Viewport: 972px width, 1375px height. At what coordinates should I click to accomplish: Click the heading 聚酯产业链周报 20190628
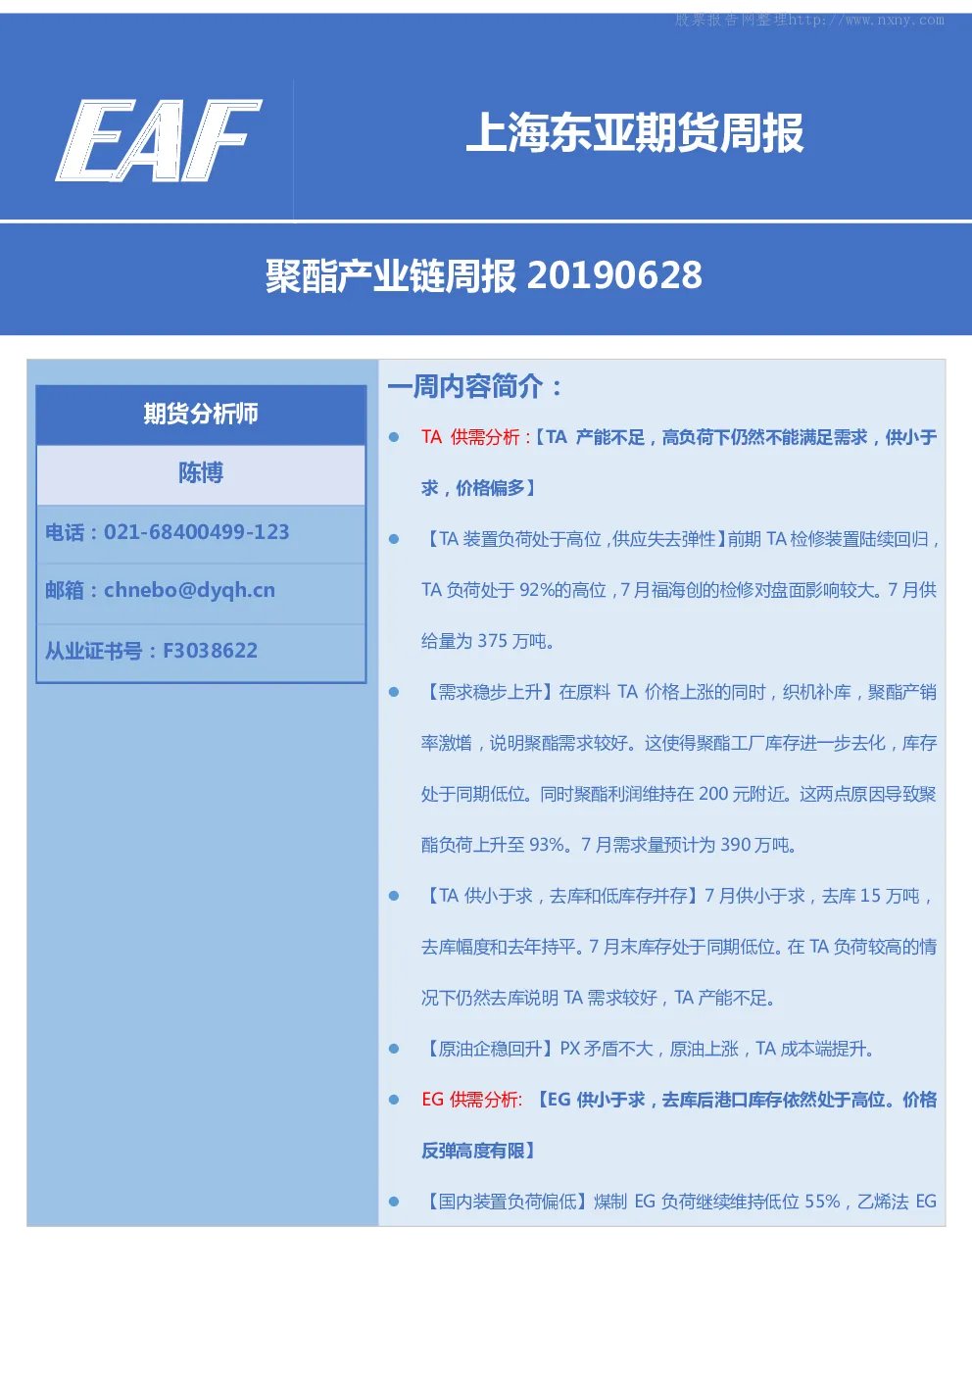(x=483, y=275)
